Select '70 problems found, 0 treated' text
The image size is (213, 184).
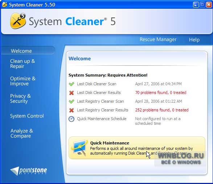161,93
